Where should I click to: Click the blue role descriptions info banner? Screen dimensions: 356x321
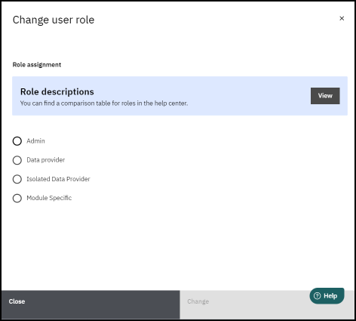pyautogui.click(x=180, y=96)
